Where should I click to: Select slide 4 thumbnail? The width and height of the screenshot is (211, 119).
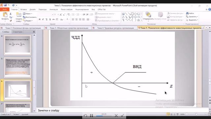point(17,45)
